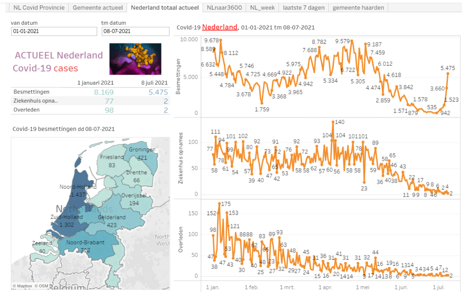The image size is (462, 292).
Task: Open the gemeente haarden tab
Action: pos(358,8)
